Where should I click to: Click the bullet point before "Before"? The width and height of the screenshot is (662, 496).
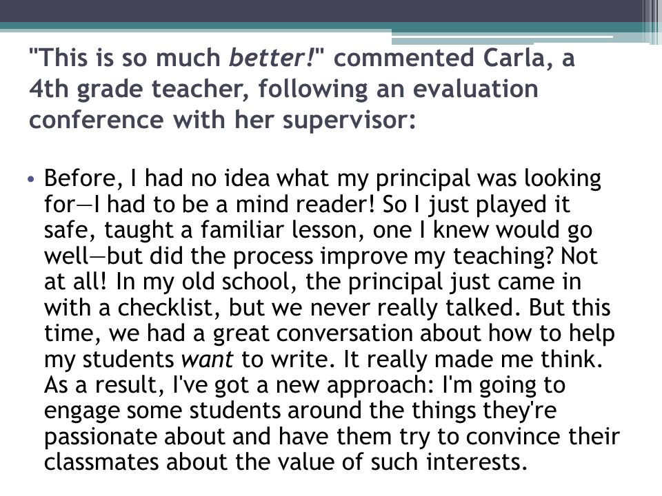click(x=30, y=179)
